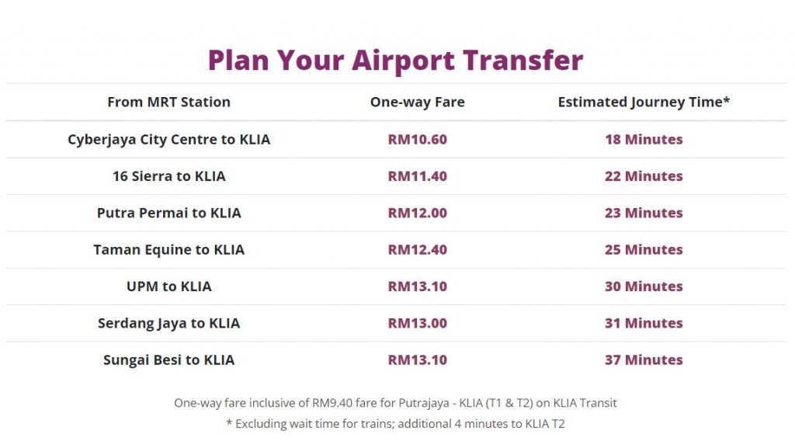The width and height of the screenshot is (795, 441).
Task: Select the "Serdang Jaya to KLIA" route
Action: click(x=168, y=323)
